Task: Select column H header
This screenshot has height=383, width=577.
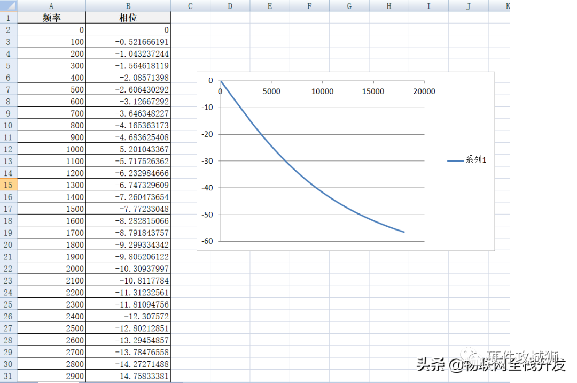Action: tap(389, 5)
